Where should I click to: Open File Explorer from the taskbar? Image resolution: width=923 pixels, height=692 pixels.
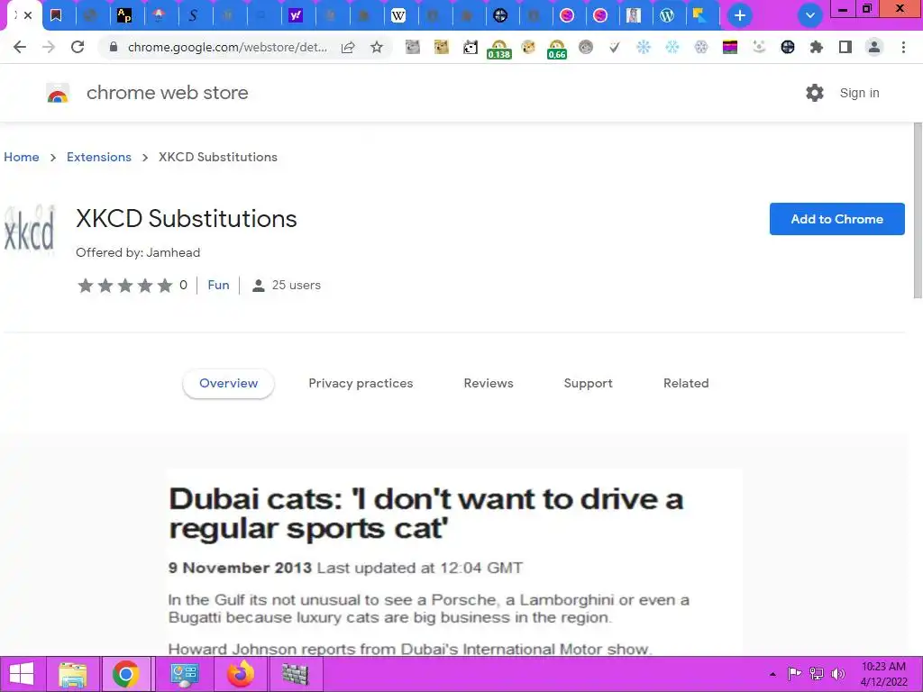[x=73, y=674]
